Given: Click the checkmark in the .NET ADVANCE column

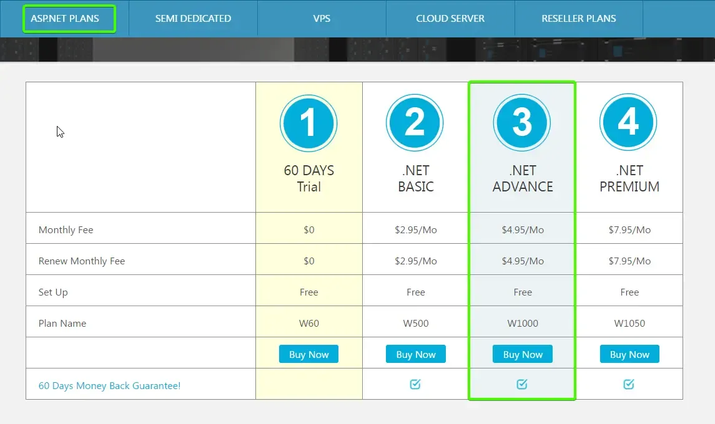Looking at the screenshot, I should pyautogui.click(x=522, y=384).
